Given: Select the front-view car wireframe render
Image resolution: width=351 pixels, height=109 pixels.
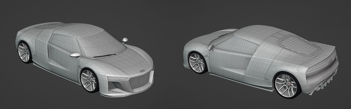Looking at the screenshot, I should [x=84, y=59].
